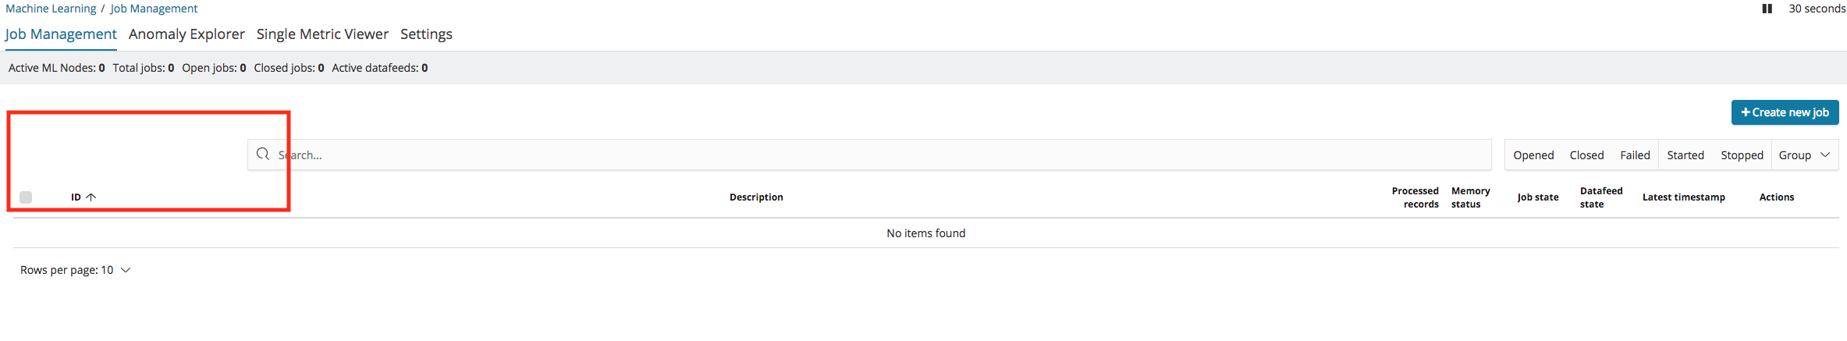The height and width of the screenshot is (341, 1847).
Task: Expand the Group filter dropdown
Action: (1804, 155)
